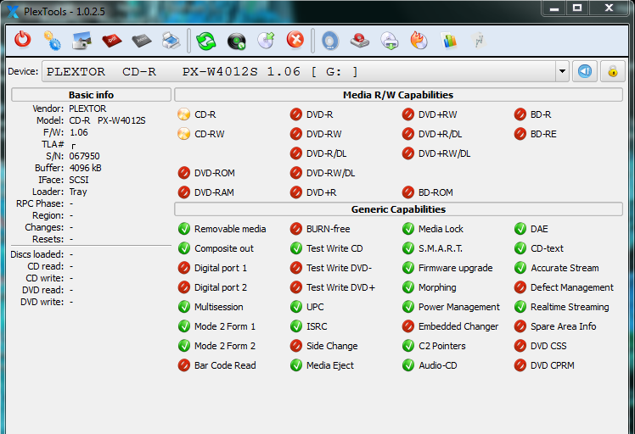Click the blue disc icon in toolbar
635x434 pixels.
[330, 41]
